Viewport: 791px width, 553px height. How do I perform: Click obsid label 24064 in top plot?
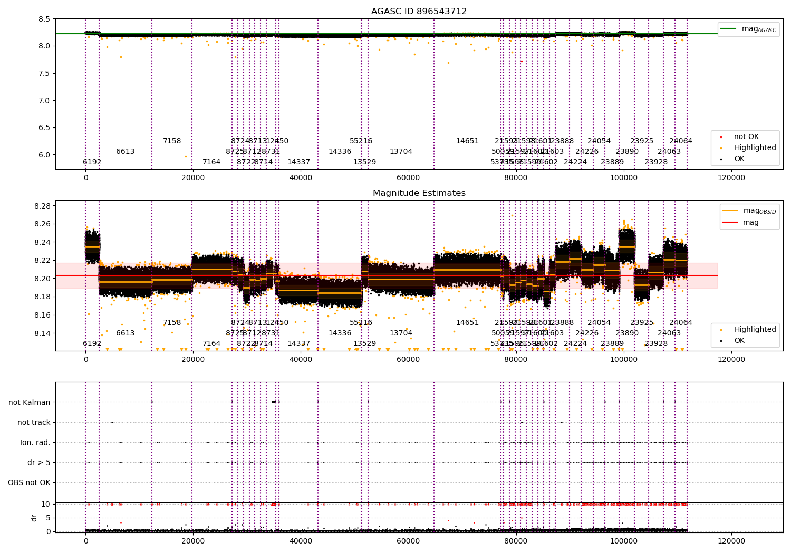pyautogui.click(x=680, y=141)
